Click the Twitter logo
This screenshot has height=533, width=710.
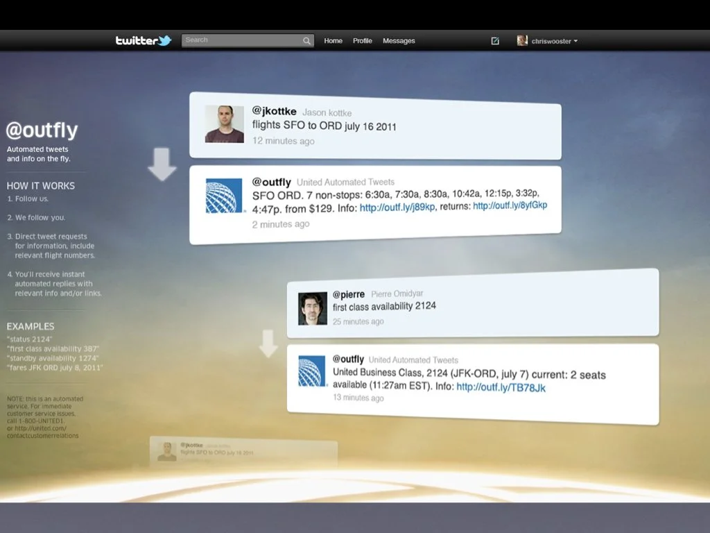click(144, 41)
